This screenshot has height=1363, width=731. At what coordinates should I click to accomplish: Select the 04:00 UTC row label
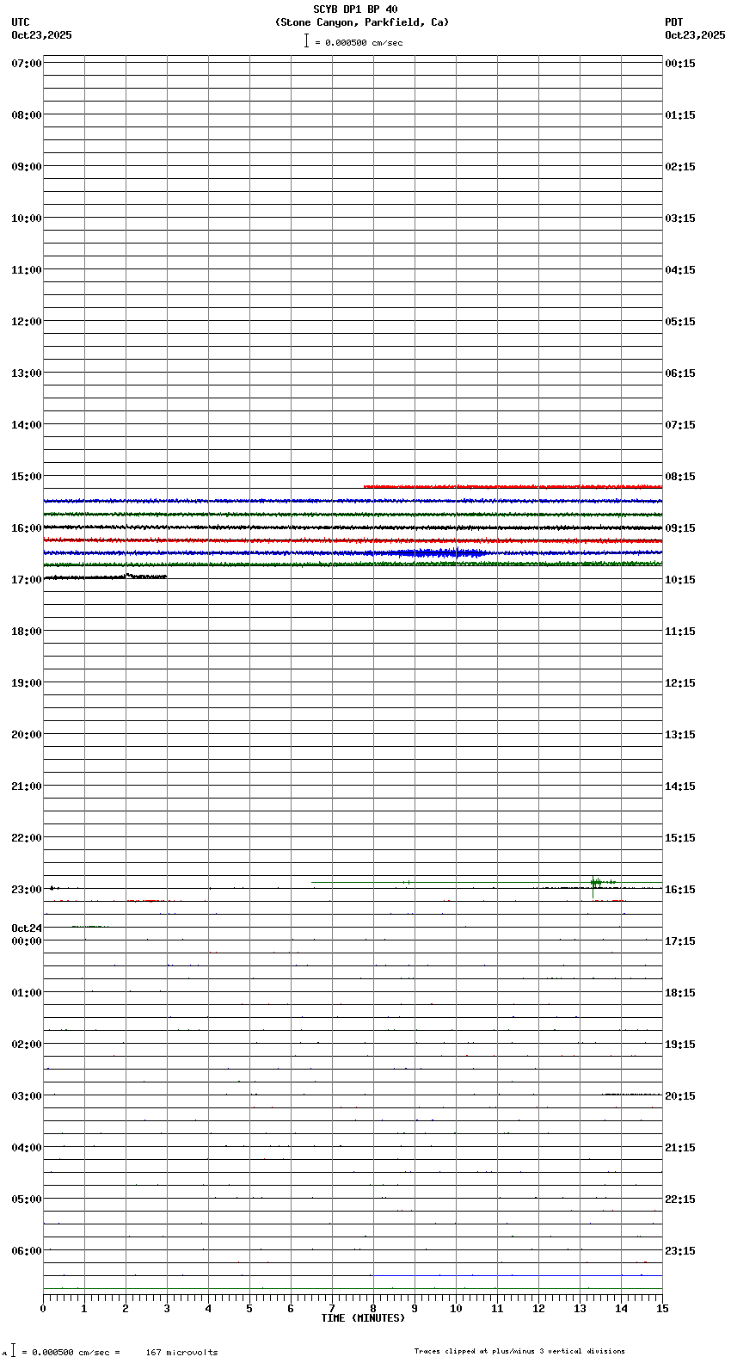tap(27, 1148)
